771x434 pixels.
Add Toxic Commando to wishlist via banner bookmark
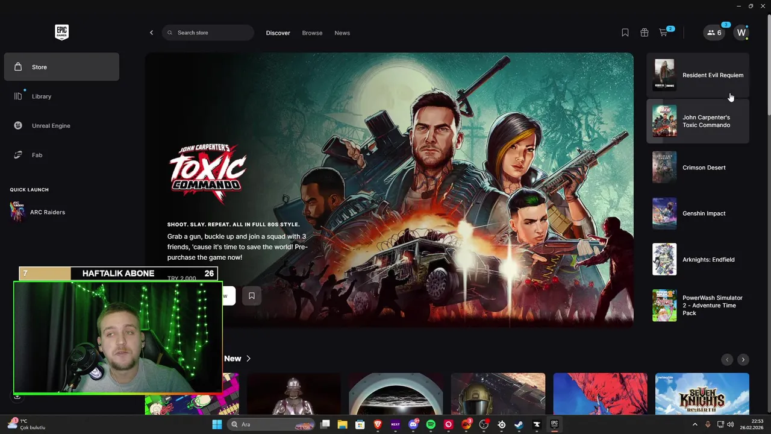click(x=252, y=295)
